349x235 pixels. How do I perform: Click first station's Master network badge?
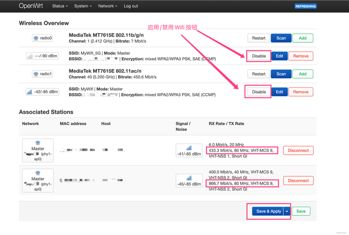click(38, 150)
